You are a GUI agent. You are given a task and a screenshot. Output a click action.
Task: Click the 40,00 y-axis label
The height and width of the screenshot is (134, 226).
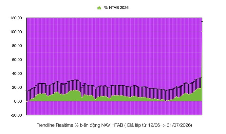[17, 74]
